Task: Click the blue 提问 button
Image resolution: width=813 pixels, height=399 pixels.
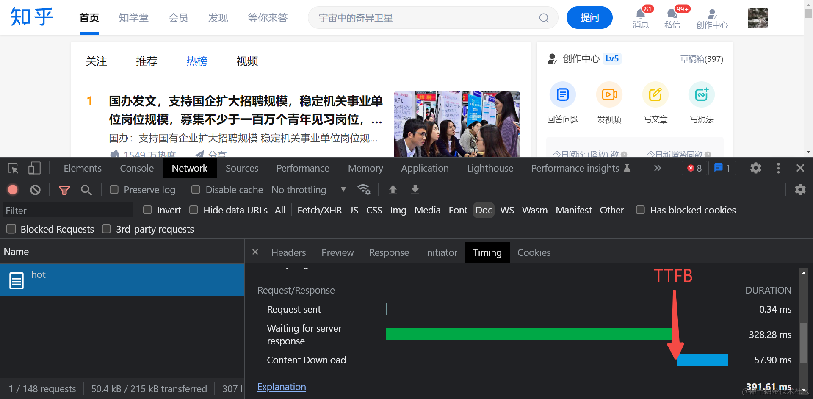Action: click(x=589, y=18)
